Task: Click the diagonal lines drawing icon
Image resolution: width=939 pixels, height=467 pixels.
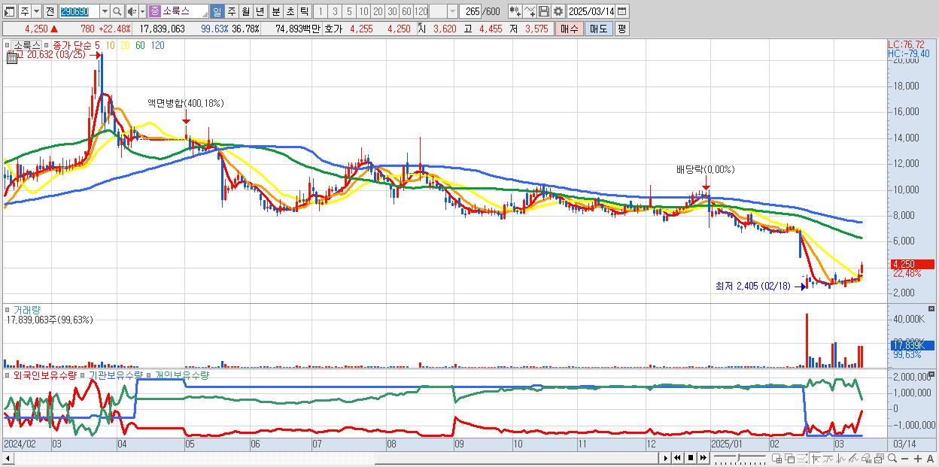Action: click(x=853, y=458)
